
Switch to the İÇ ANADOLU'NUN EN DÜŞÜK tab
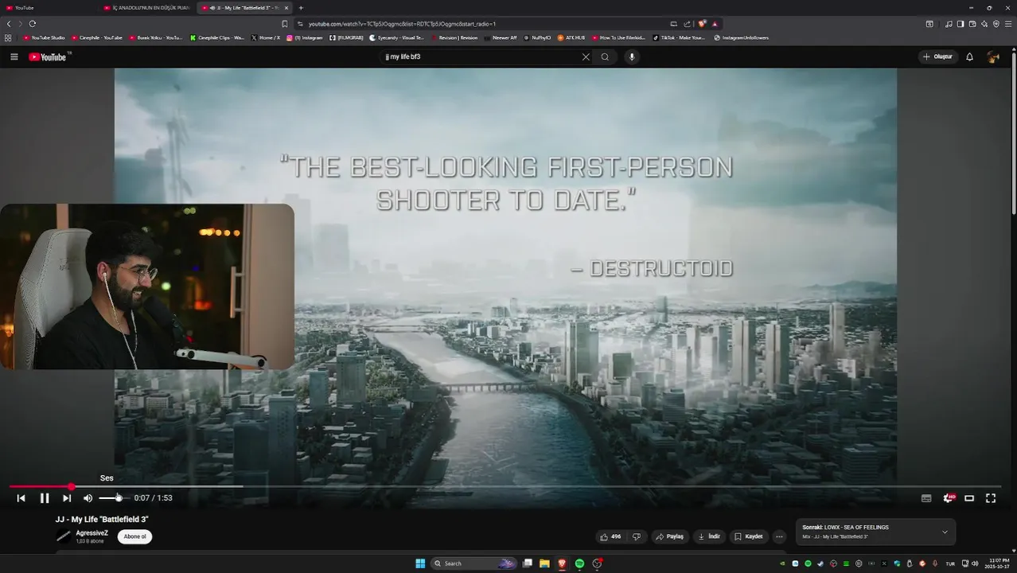[x=147, y=8]
